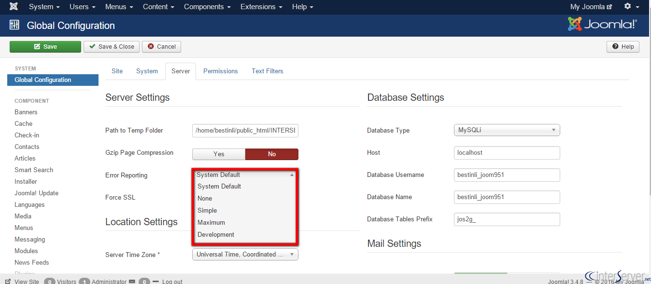Open Installer component configuration
Screen dimensions: 651x284
click(26, 181)
